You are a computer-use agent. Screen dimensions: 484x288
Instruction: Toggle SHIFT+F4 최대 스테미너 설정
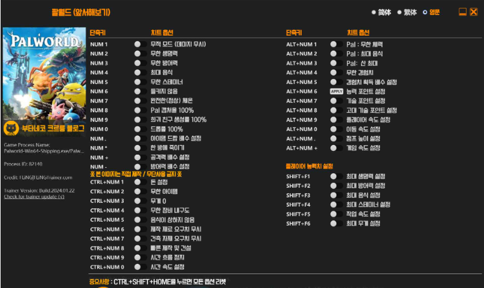[x=337, y=205]
